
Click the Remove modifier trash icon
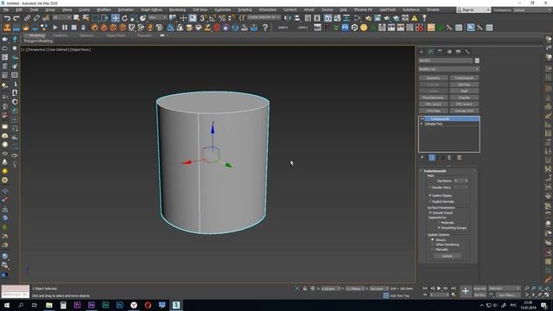449,157
